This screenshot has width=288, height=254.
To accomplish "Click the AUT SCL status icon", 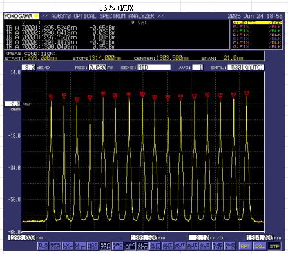I will [x=180, y=246].
